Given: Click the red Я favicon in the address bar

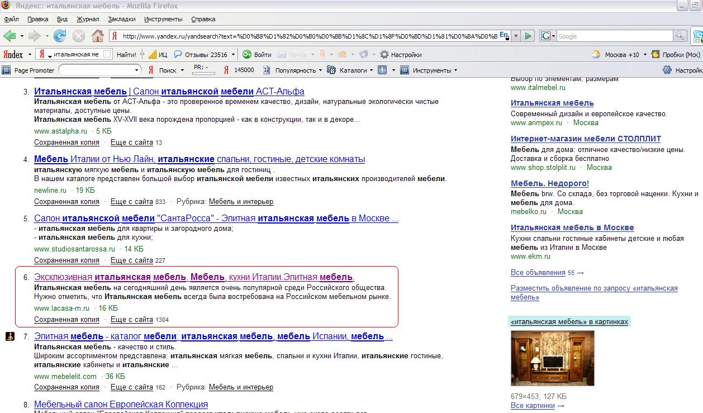Looking at the screenshot, I should point(115,36).
